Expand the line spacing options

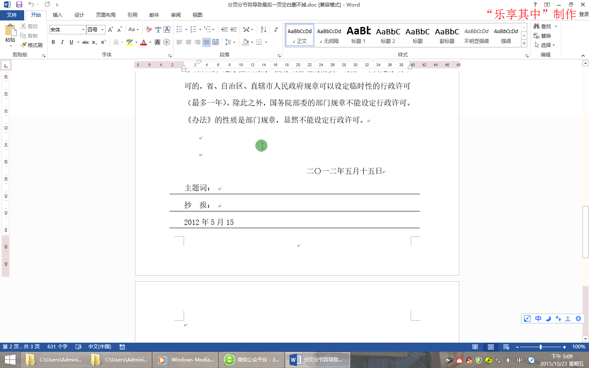pyautogui.click(x=233, y=42)
